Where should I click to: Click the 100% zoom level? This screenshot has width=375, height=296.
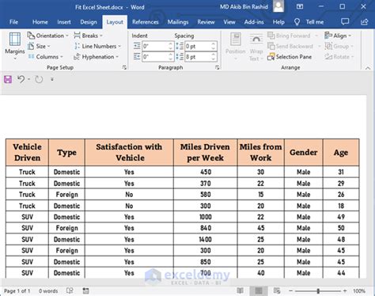pyautogui.click(x=359, y=291)
